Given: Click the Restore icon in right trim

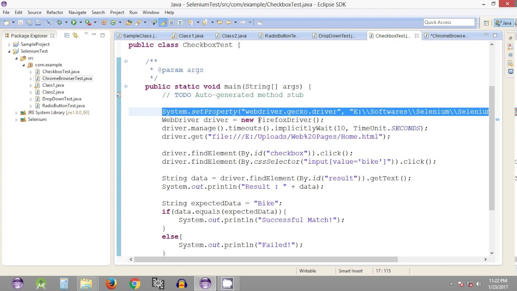Looking at the screenshot, I should point(511,38).
